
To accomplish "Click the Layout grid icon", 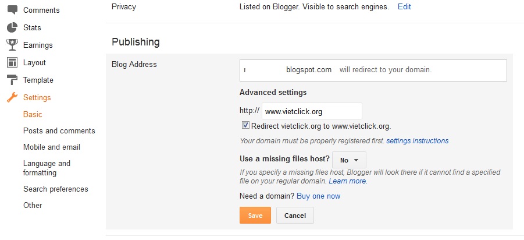I will click(x=12, y=62).
